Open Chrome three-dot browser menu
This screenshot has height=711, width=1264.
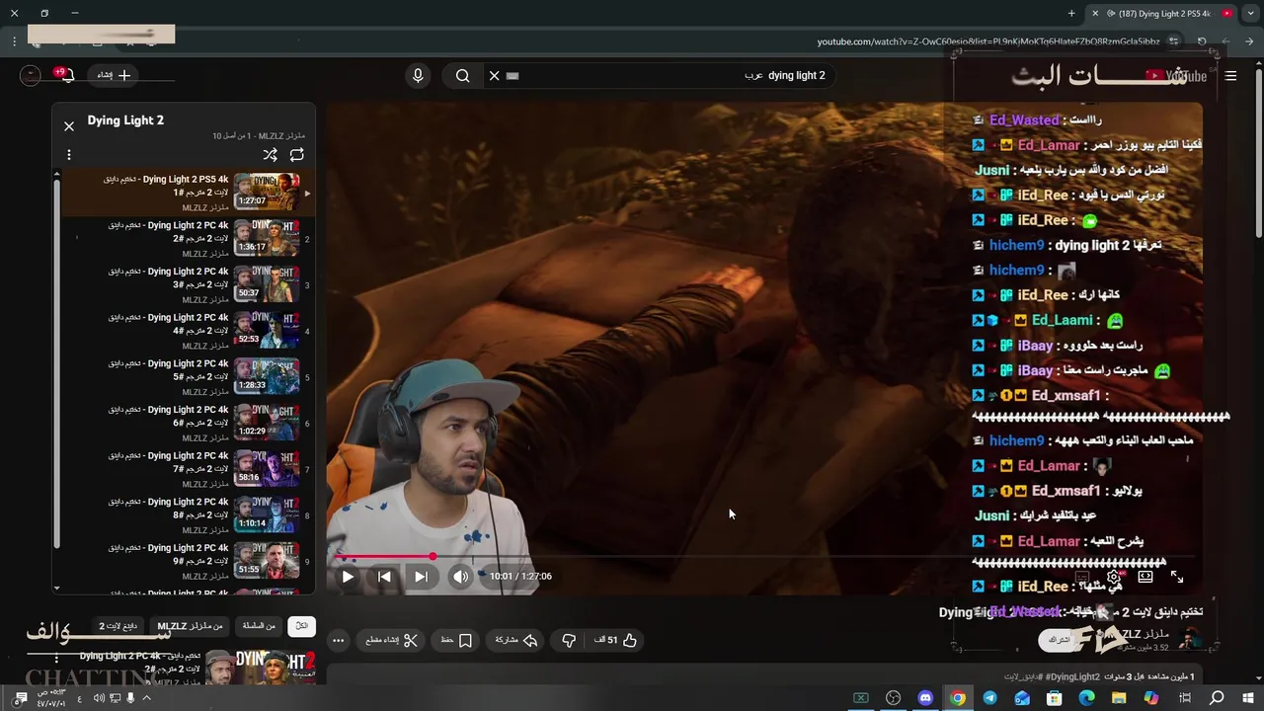coord(15,41)
